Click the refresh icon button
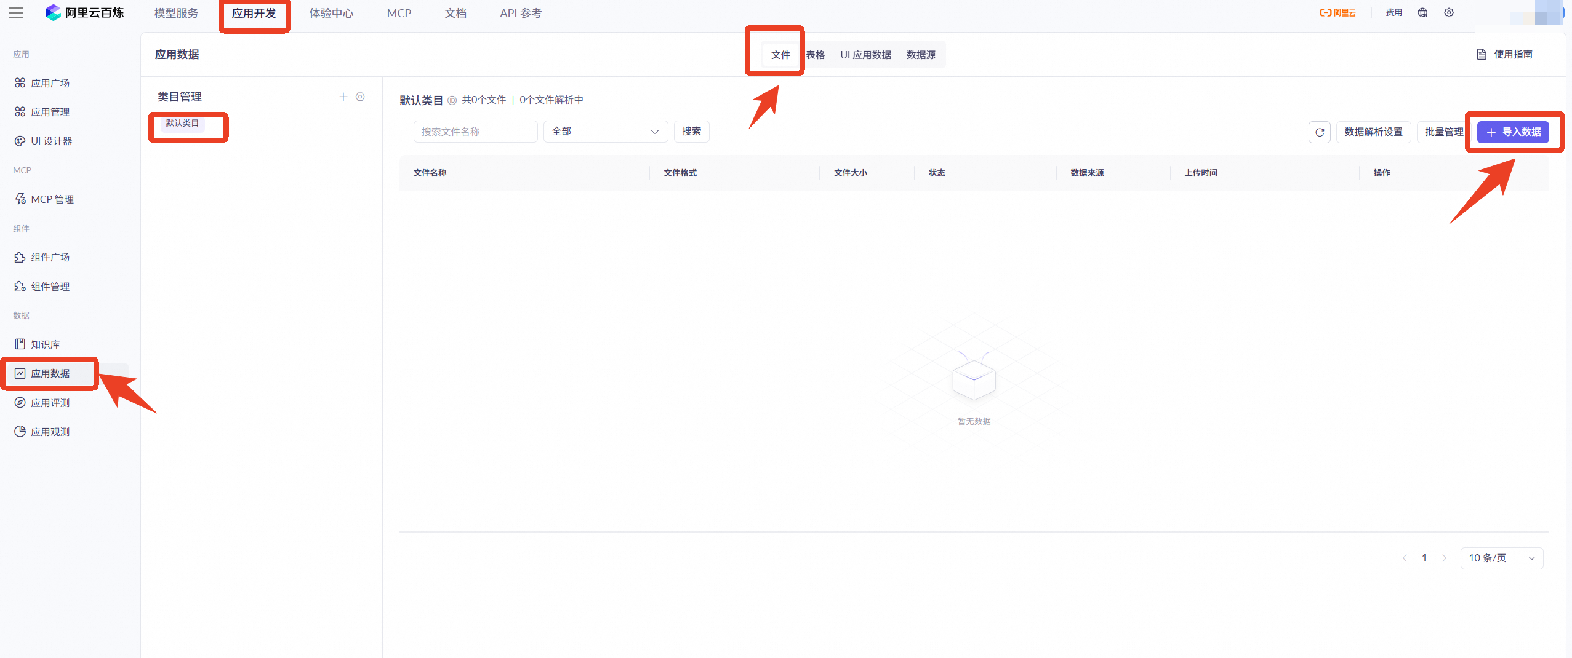 click(1320, 132)
